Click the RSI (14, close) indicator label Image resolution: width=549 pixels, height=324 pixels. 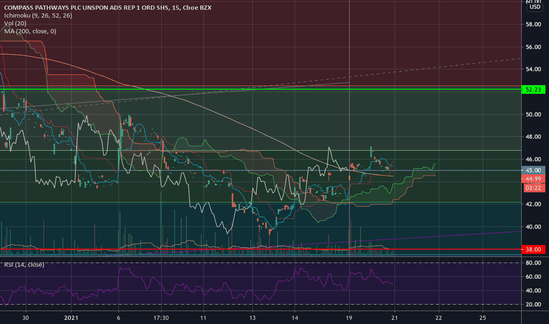(24, 265)
